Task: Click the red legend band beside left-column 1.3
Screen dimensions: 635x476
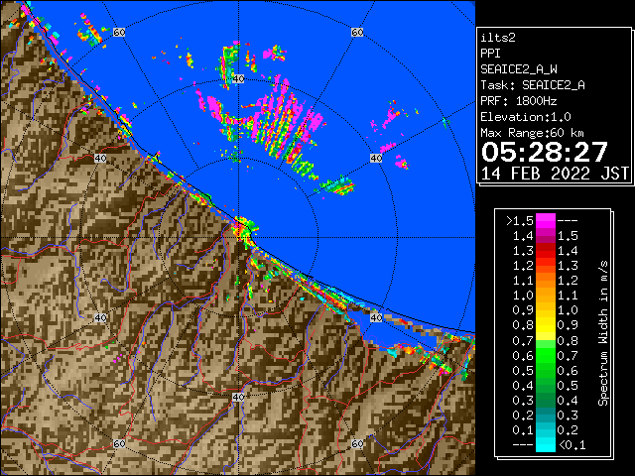Action: pyautogui.click(x=546, y=251)
